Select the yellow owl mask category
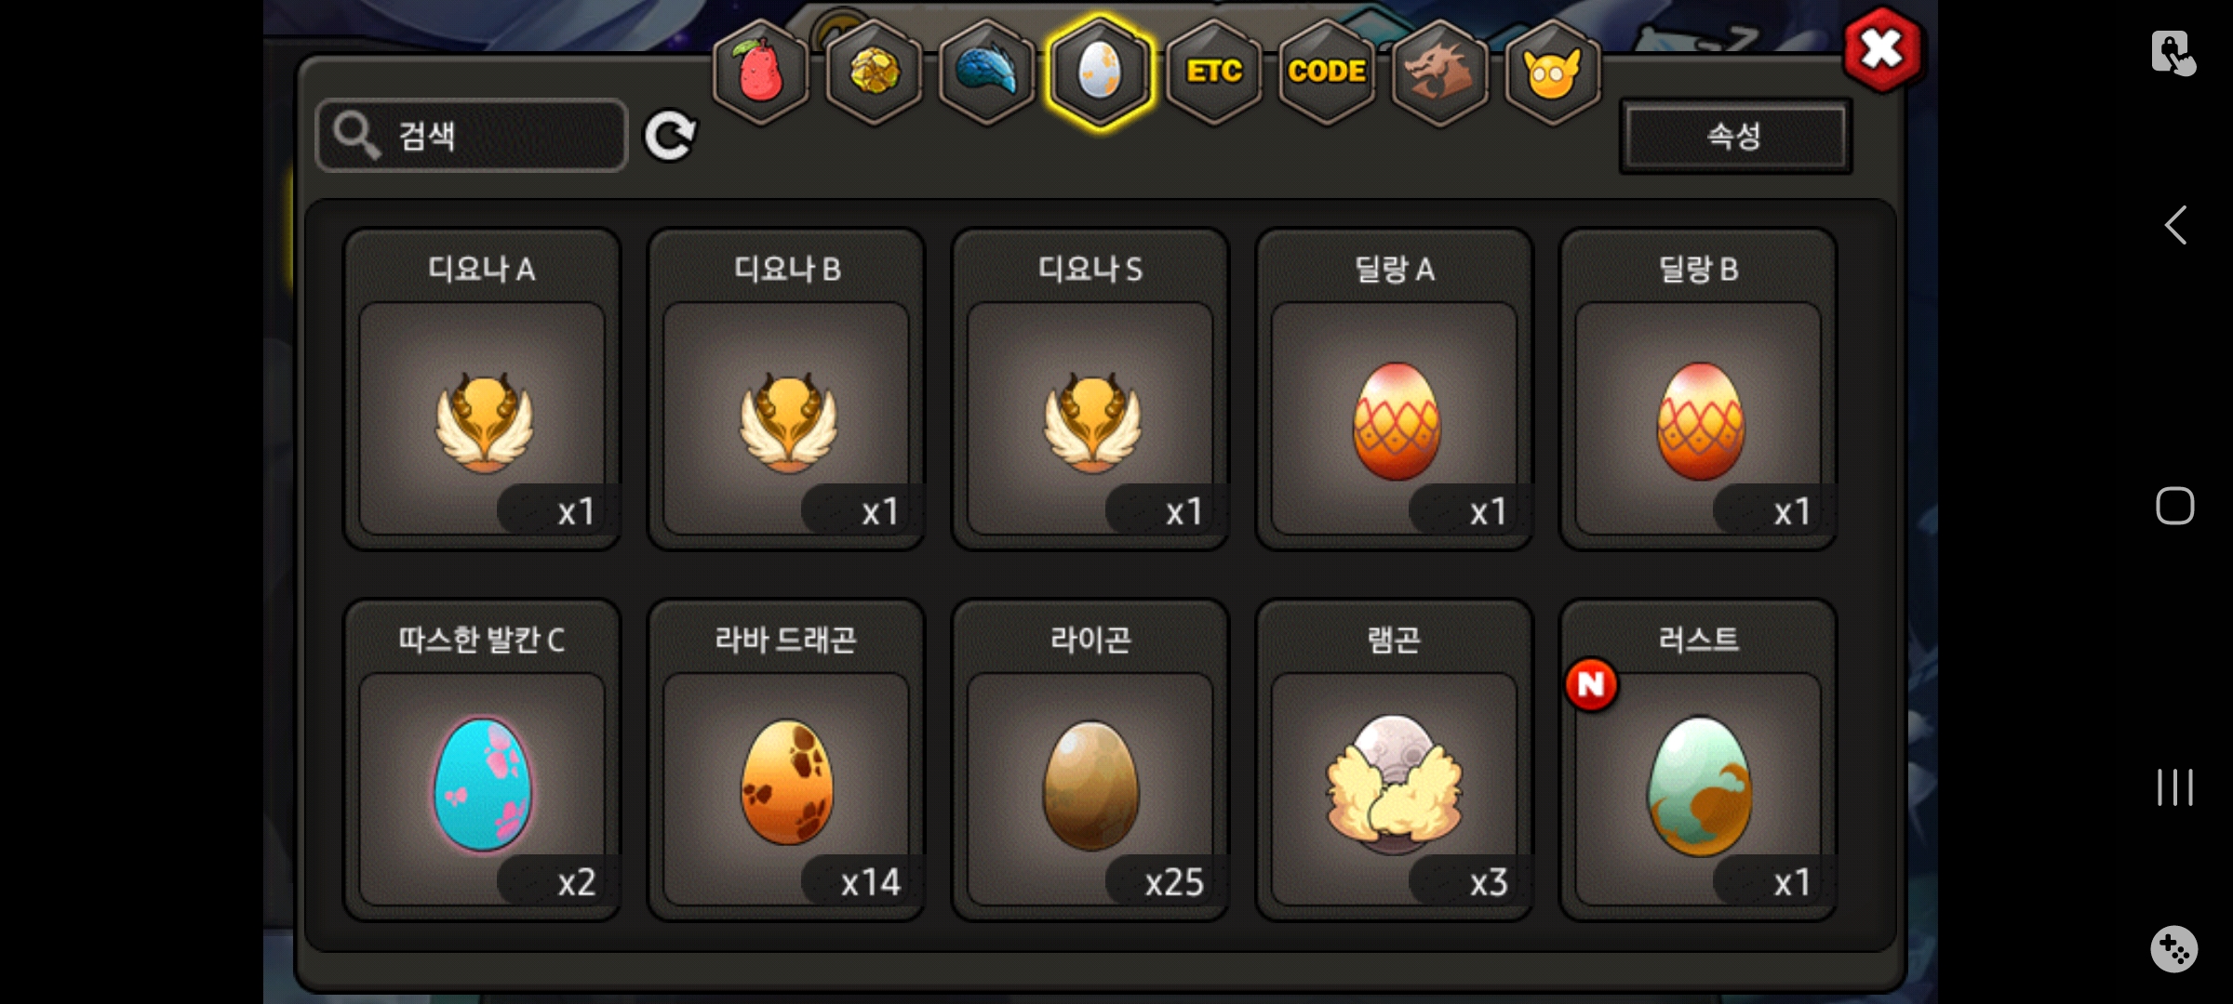2233x1004 pixels. [x=1552, y=72]
